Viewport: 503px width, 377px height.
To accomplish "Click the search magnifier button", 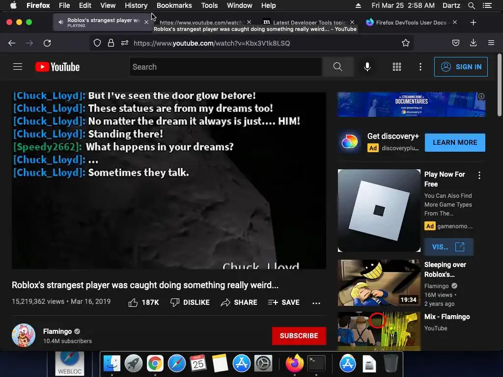I will (337, 67).
